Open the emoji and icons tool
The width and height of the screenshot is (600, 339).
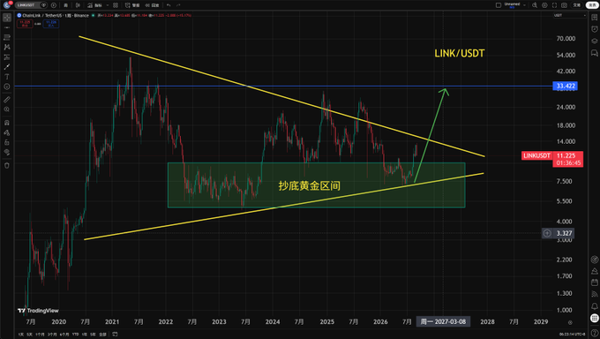[7, 87]
